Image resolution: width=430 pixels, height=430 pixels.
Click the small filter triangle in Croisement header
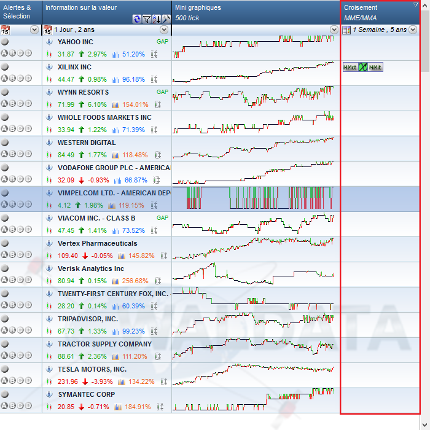[416, 4]
